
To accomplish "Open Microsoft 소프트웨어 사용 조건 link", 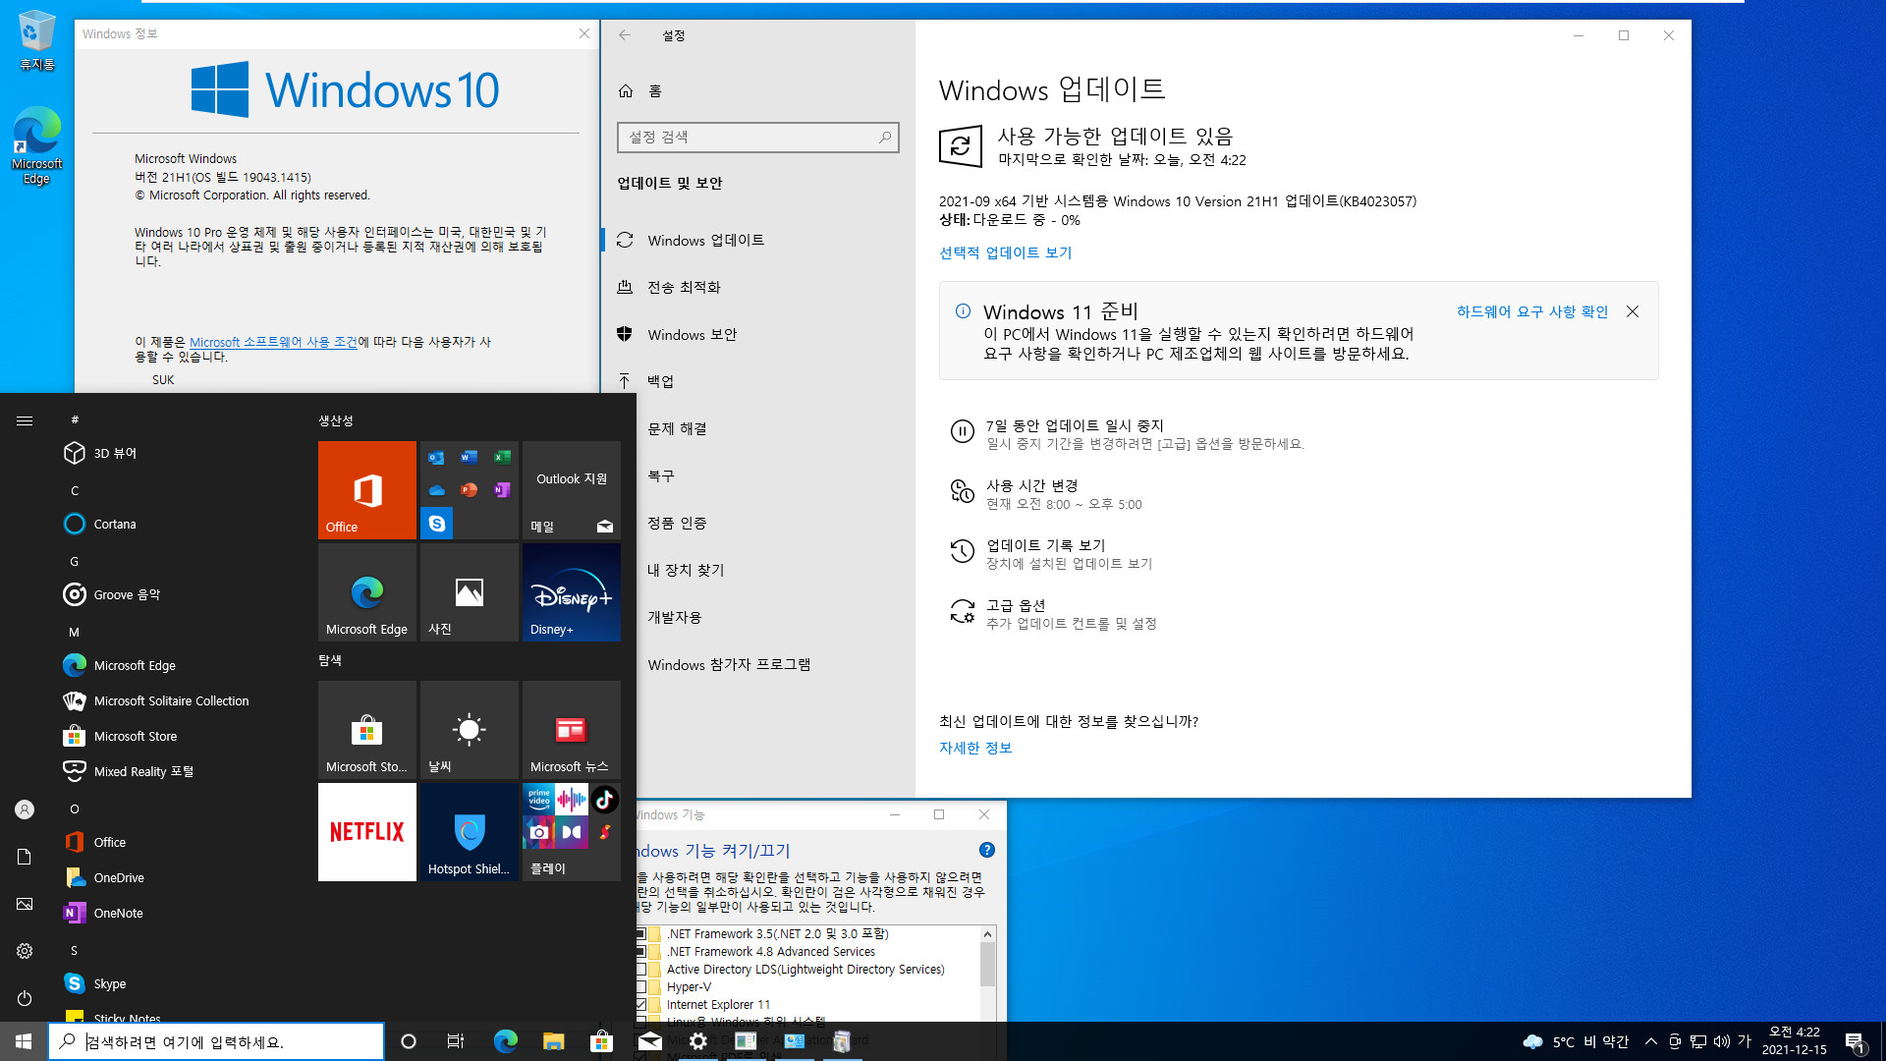I will [x=273, y=342].
